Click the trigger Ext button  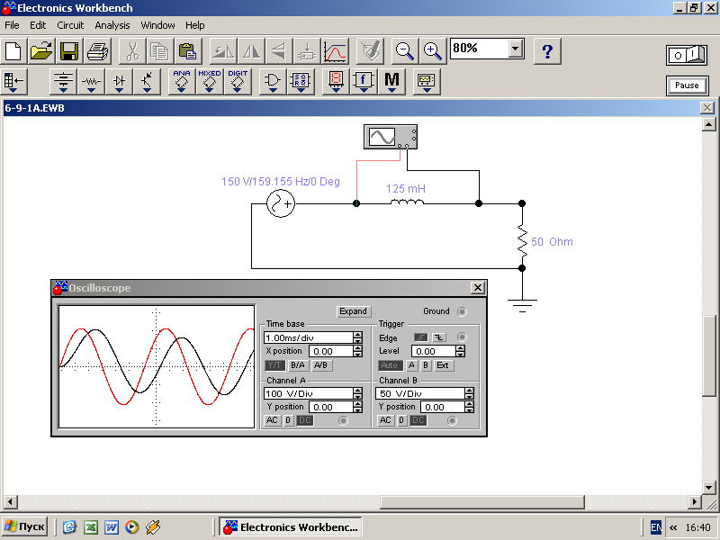point(443,365)
